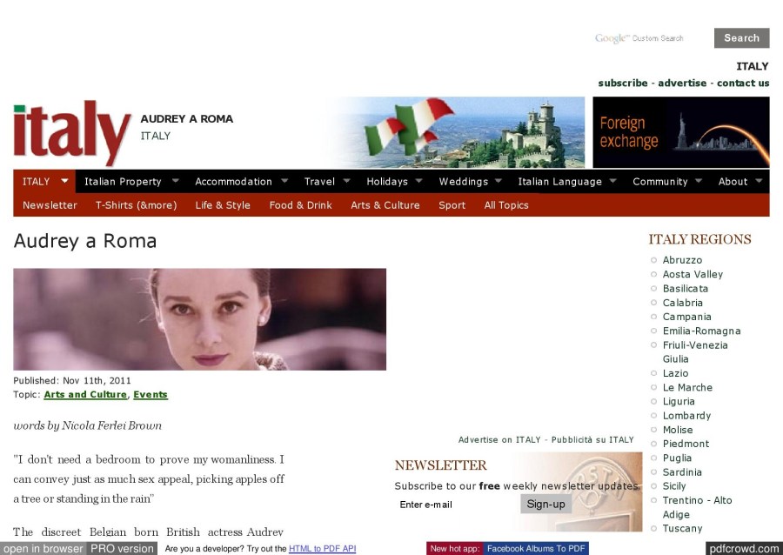This screenshot has height=555, width=783.
Task: Click the subscribe link in header
Action: (x=622, y=84)
